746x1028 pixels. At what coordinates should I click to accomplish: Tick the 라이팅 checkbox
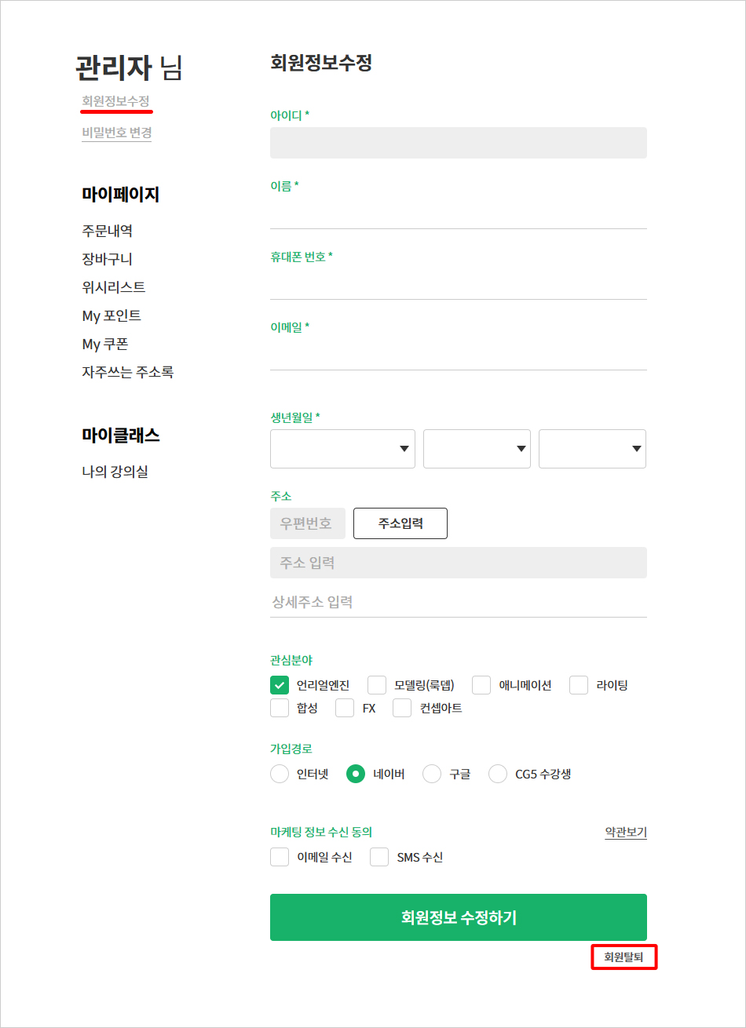pyautogui.click(x=579, y=685)
